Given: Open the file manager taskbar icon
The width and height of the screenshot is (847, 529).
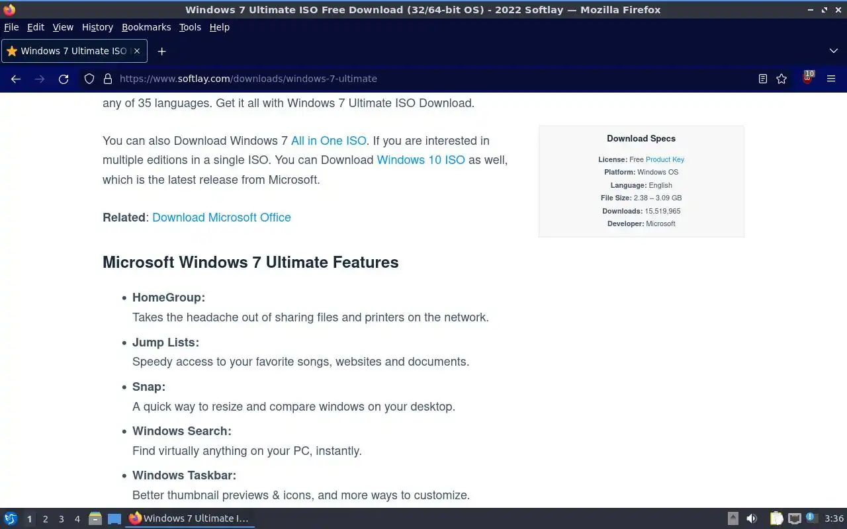Looking at the screenshot, I should tap(95, 518).
